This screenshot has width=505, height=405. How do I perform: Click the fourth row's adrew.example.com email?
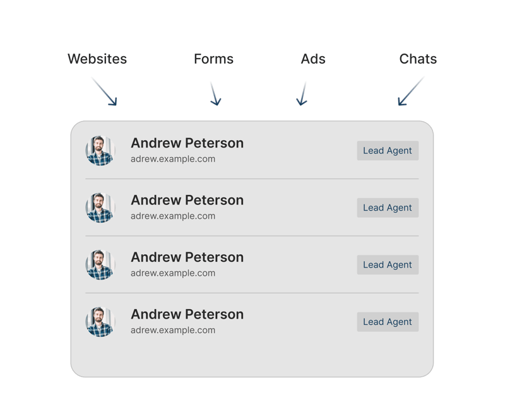[x=173, y=331]
